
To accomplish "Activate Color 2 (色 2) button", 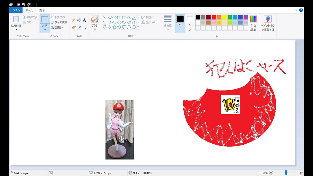I will coord(190,23).
